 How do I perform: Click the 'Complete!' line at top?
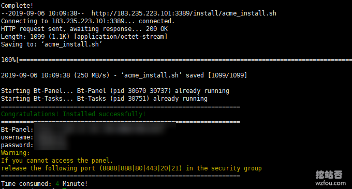pyautogui.click(x=17, y=6)
